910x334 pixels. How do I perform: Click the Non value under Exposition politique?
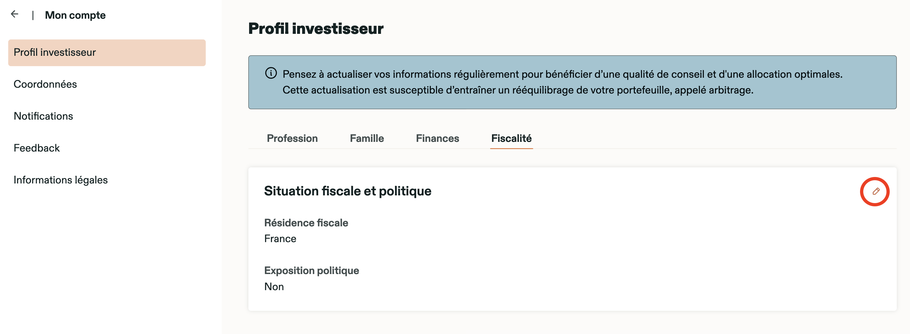point(274,286)
